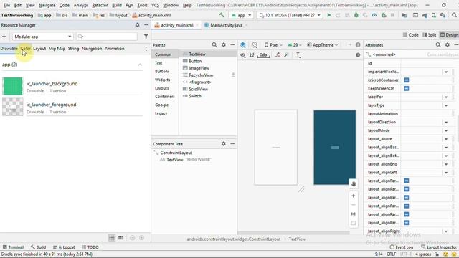Open Resource Manager overflow tabs menu
The height and width of the screenshot is (258, 459).
[x=146, y=49]
